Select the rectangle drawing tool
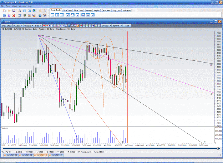This screenshot has width=223, height=163. click(x=83, y=15)
